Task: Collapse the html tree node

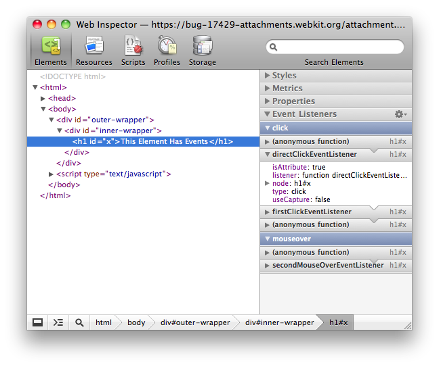Action: tap(35, 87)
